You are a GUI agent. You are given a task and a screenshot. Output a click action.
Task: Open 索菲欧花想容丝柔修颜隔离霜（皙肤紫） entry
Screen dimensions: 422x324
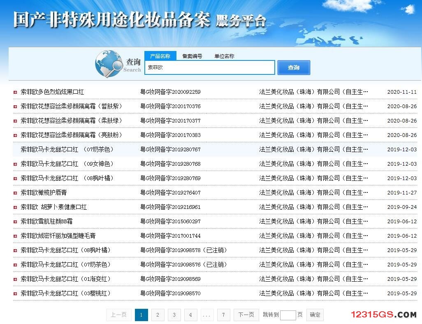click(71, 106)
